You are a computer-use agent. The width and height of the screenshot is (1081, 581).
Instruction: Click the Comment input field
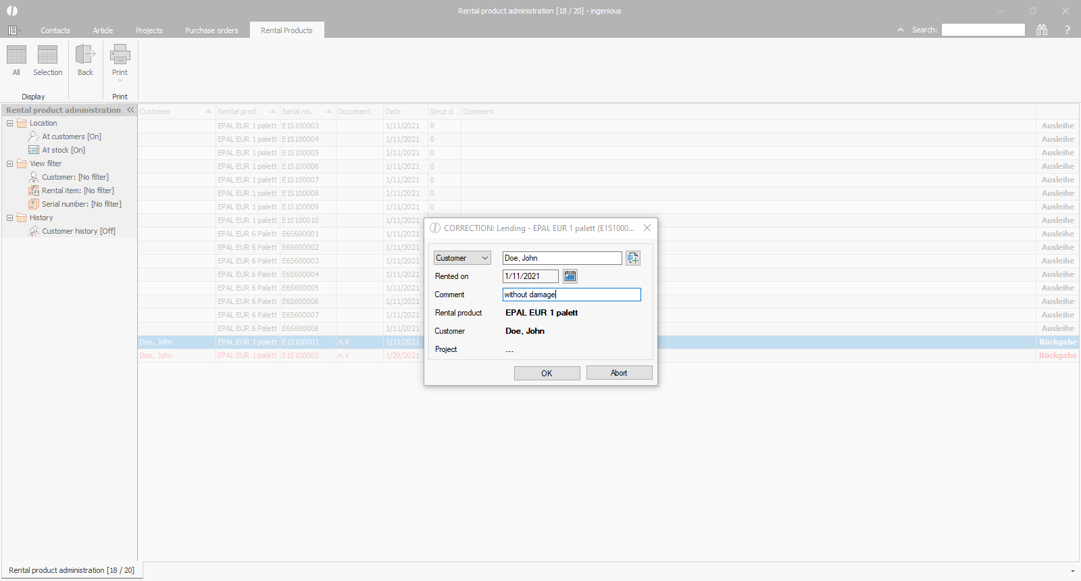[x=572, y=295]
